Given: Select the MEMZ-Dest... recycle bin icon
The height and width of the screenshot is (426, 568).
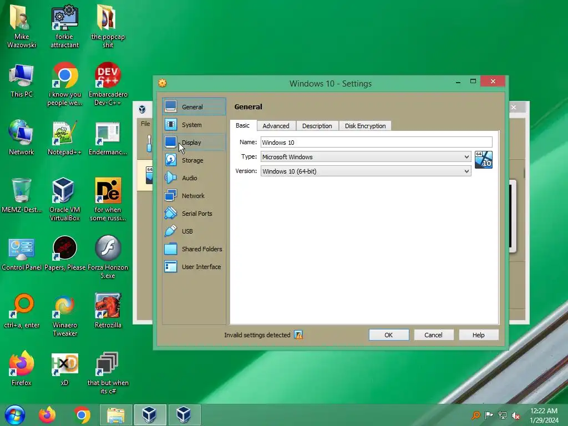Looking at the screenshot, I should pyautogui.click(x=22, y=196).
